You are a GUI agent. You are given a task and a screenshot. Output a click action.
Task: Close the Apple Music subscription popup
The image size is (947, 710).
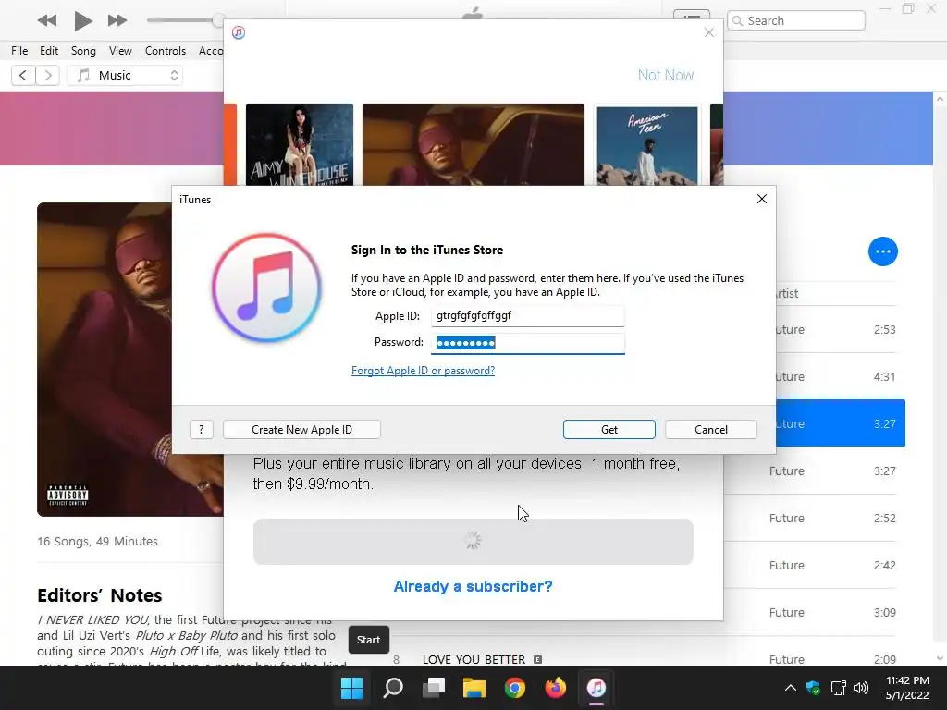pyautogui.click(x=709, y=32)
